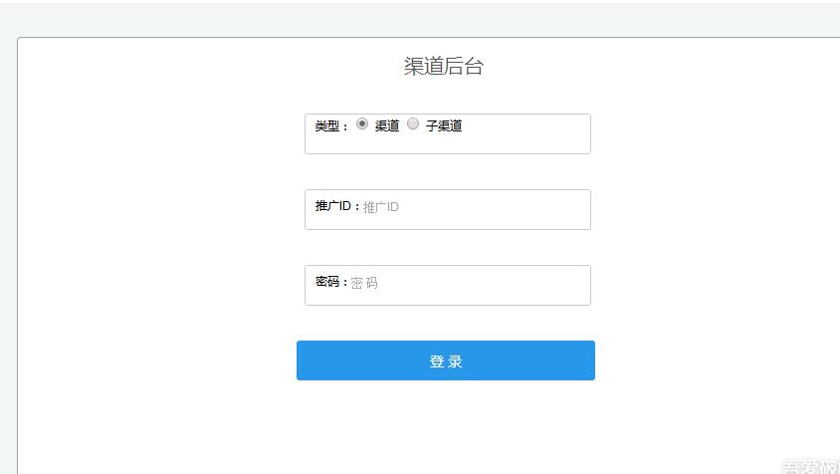
Task: Click the gray page background above the panel
Action: pos(418,20)
